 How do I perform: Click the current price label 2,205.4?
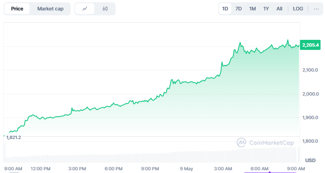click(x=310, y=45)
